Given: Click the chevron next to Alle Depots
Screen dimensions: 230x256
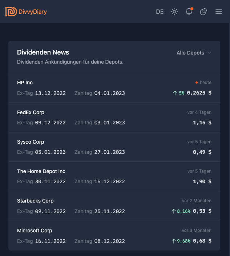Looking at the screenshot, I should point(209,53).
